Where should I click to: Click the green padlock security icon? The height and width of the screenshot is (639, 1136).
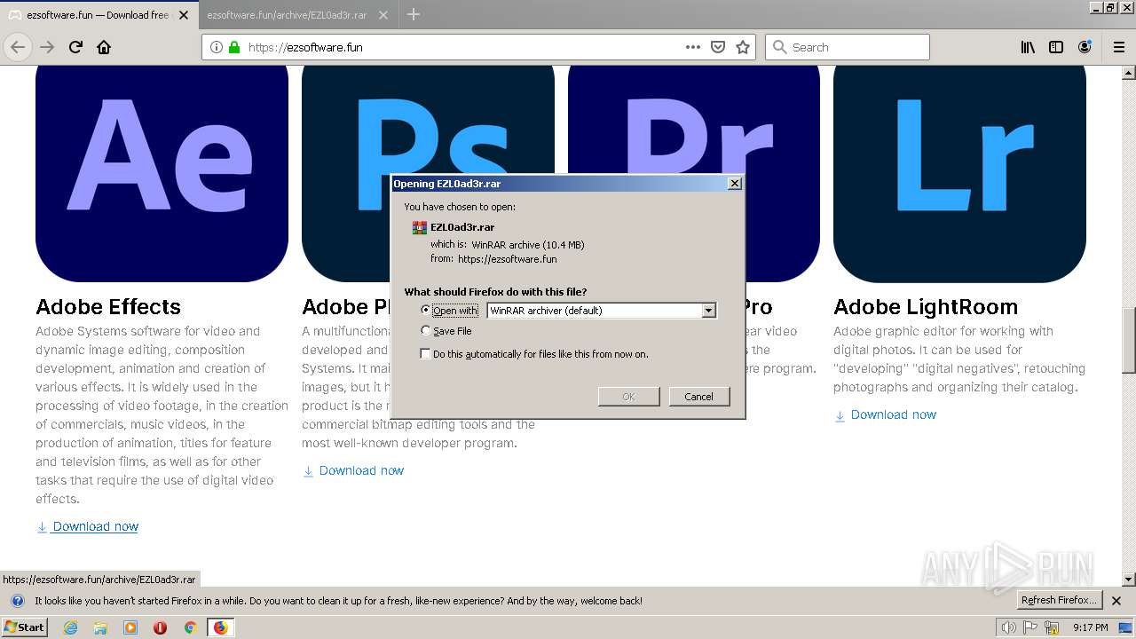tap(234, 47)
